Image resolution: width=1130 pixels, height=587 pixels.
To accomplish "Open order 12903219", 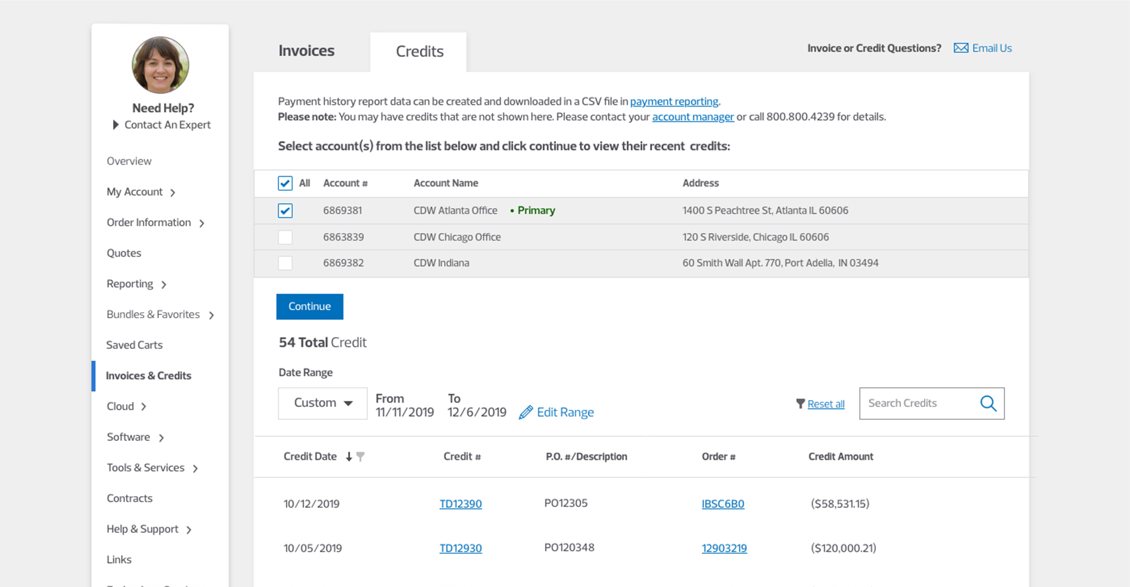I will (x=724, y=548).
